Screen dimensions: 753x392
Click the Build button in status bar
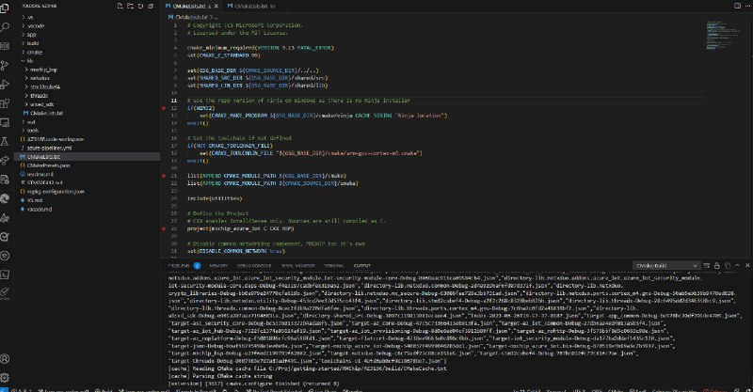click(x=104, y=390)
